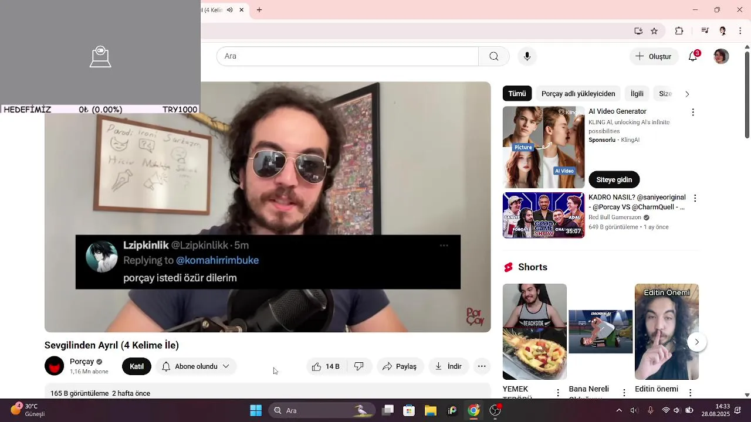Click the microphone tray icon
This screenshot has width=751, height=422.
tap(650, 410)
